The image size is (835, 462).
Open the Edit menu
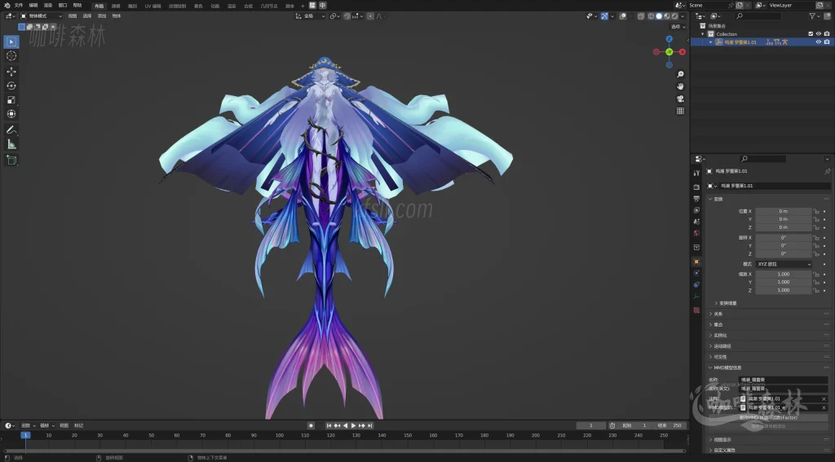pos(33,6)
